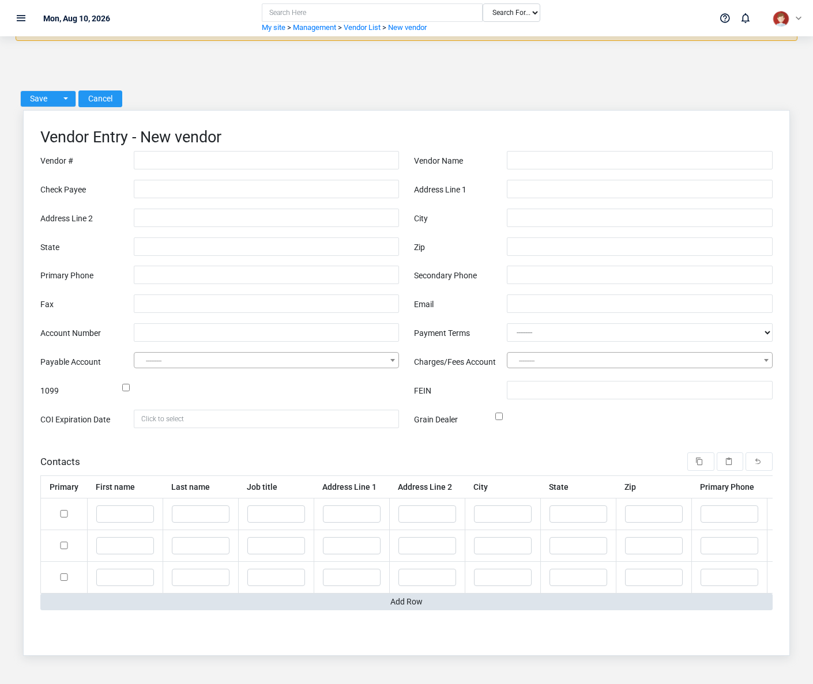Click First name in first contact row

(x=125, y=514)
